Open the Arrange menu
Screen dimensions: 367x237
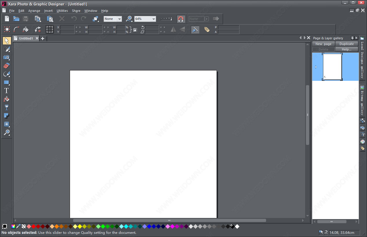coord(34,11)
